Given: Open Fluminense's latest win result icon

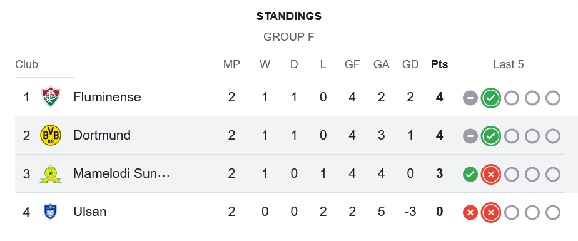Looking at the screenshot, I should pos(491,98).
